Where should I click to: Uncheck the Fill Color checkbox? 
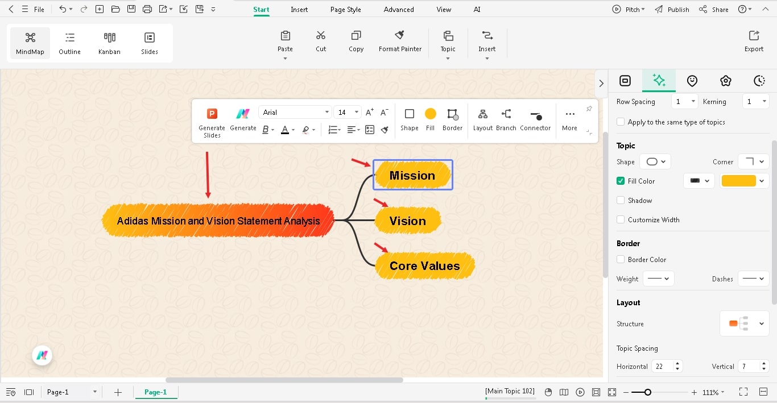(x=621, y=181)
